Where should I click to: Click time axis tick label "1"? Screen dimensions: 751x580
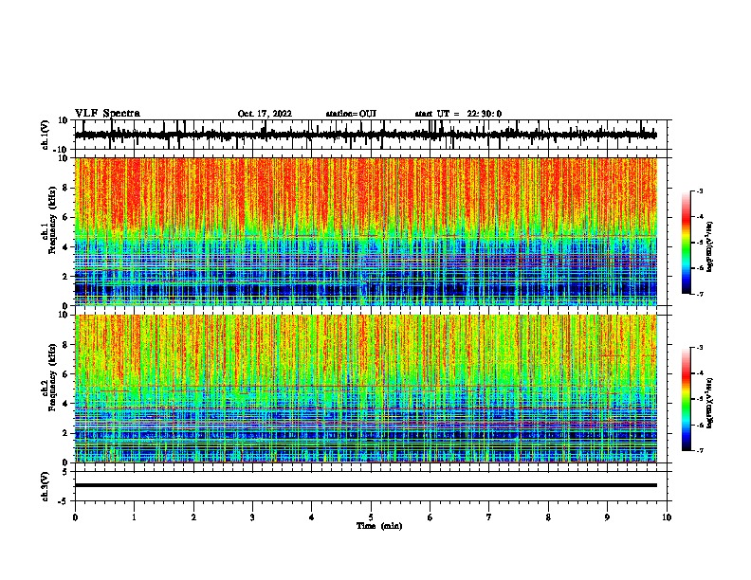click(134, 517)
